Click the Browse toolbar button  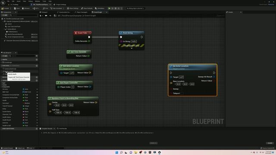coord(26,8)
